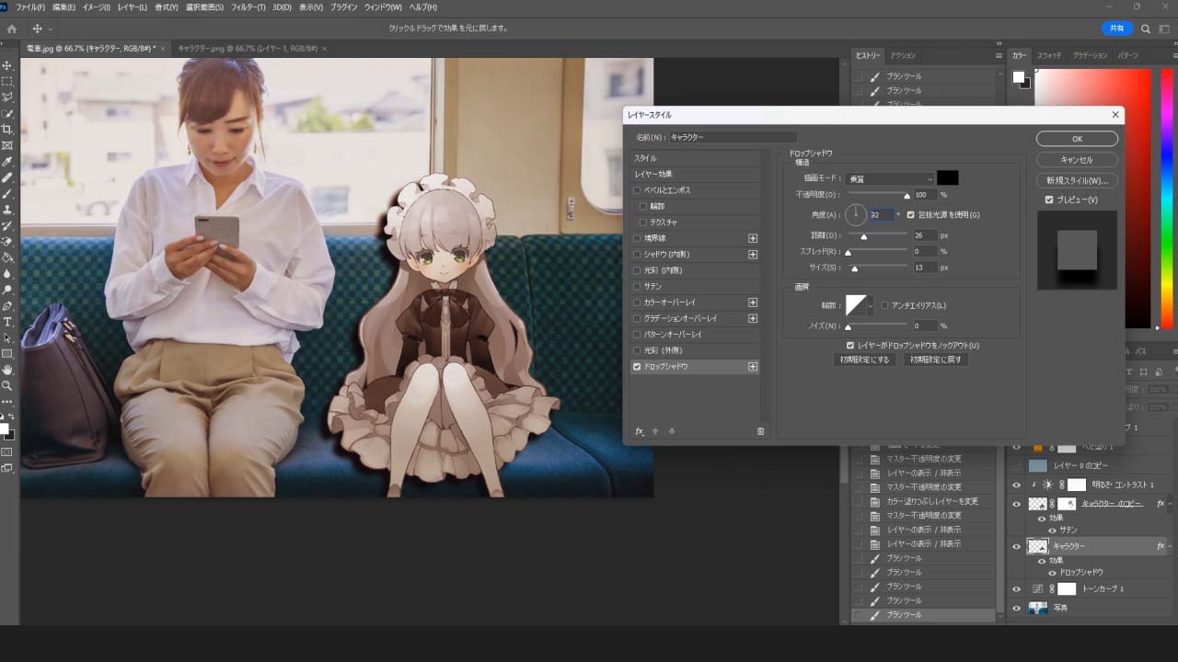This screenshot has width=1178, height=662.
Task: Click the Home icon in the options bar
Action: [11, 29]
